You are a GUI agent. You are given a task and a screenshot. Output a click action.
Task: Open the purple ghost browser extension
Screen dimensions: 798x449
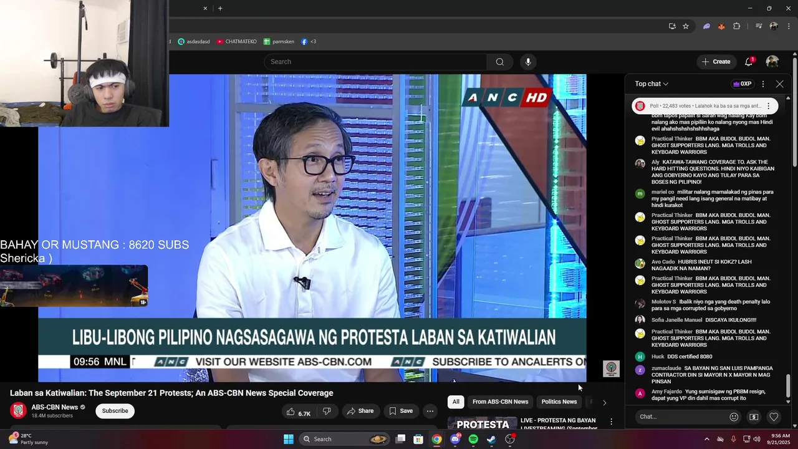(x=706, y=26)
